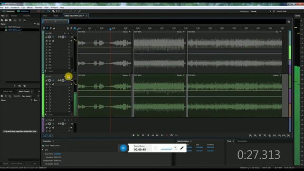Viewport: 304px width, 171px height.
Task: Select the Move tool in toolbar
Action: tap(49, 11)
